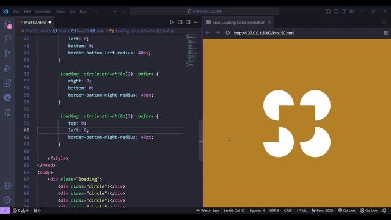Image resolution: width=391 pixels, height=220 pixels.
Task: Go back using title bar arrow
Action: pos(115,12)
